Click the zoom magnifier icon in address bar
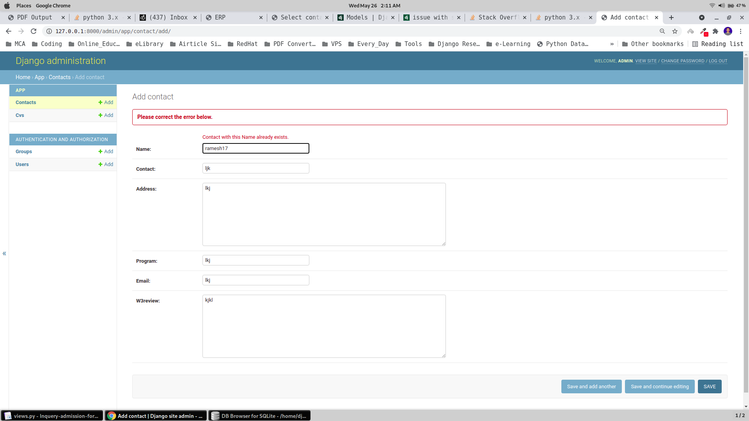This screenshot has height=421, width=749. click(662, 31)
